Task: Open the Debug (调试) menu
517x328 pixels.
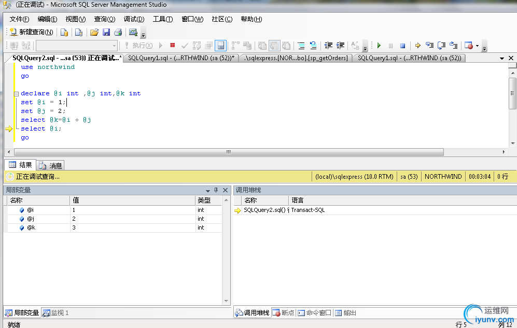Action: tap(134, 19)
